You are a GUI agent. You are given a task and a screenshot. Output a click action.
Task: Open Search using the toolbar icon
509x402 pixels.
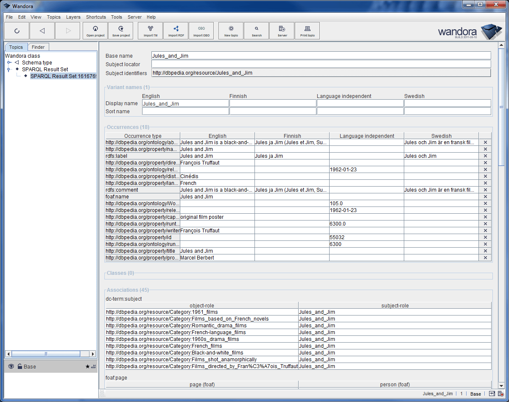(x=256, y=31)
